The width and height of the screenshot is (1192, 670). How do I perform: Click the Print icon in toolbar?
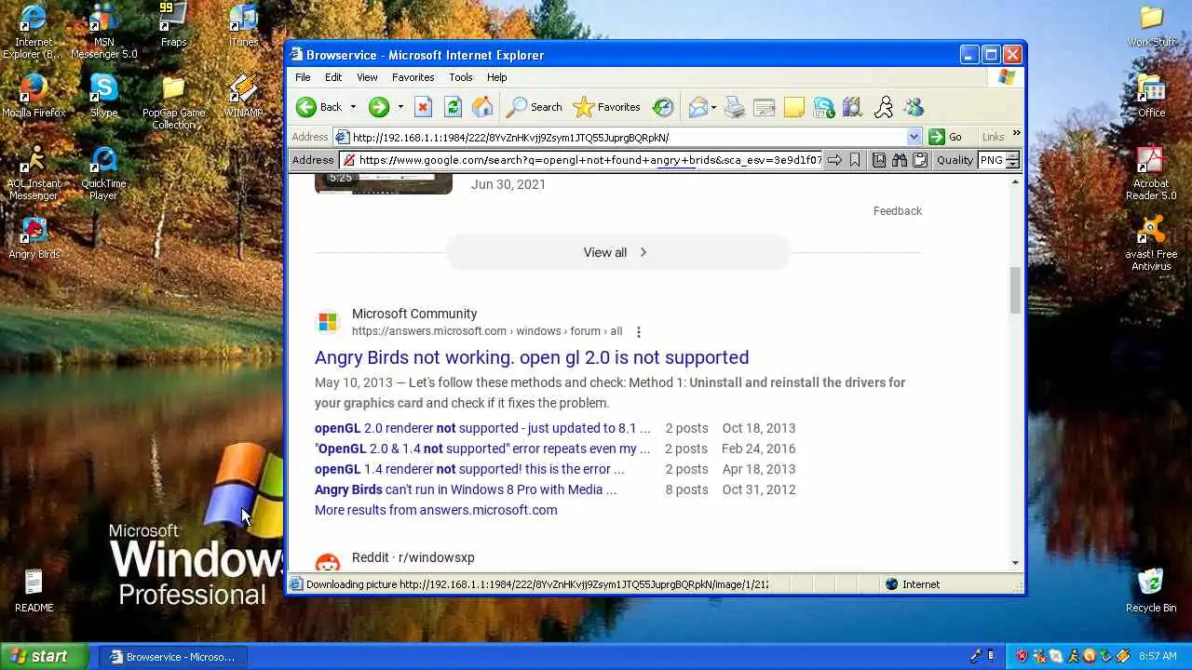point(735,107)
